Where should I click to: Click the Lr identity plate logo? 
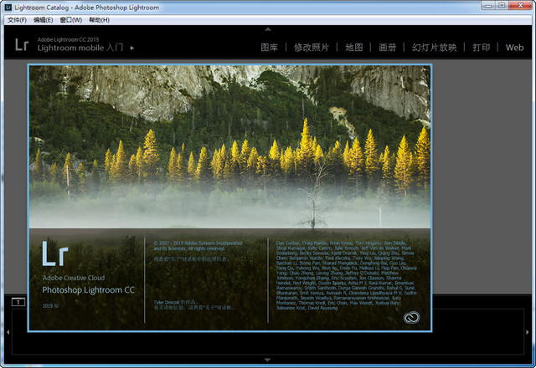(23, 44)
